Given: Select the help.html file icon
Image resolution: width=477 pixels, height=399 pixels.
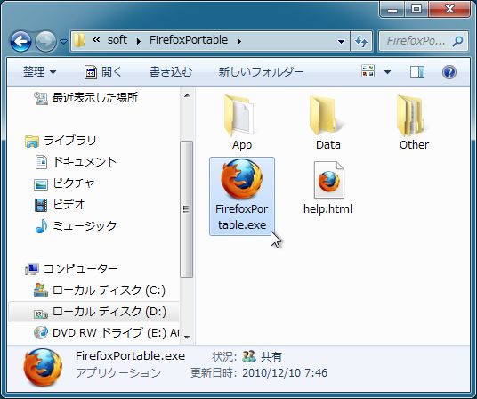Looking at the screenshot, I should coord(329,180).
